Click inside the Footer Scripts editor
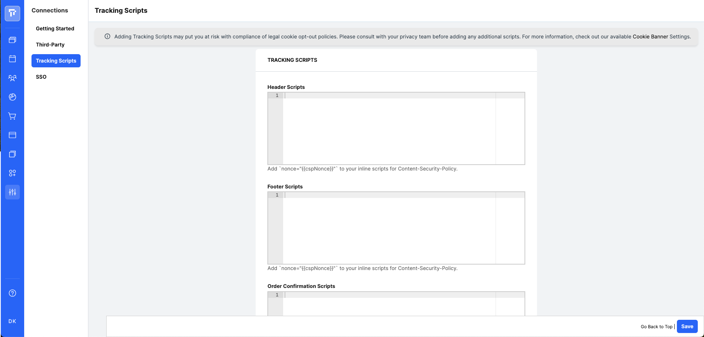The image size is (704, 337). coord(396,228)
